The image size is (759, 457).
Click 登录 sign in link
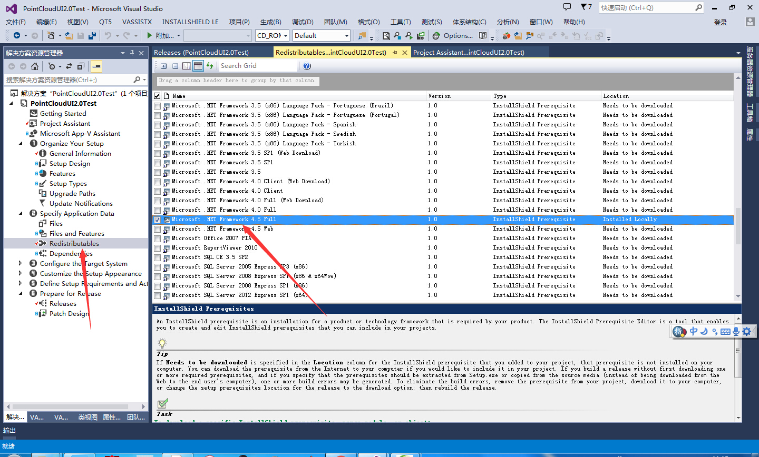coord(721,22)
